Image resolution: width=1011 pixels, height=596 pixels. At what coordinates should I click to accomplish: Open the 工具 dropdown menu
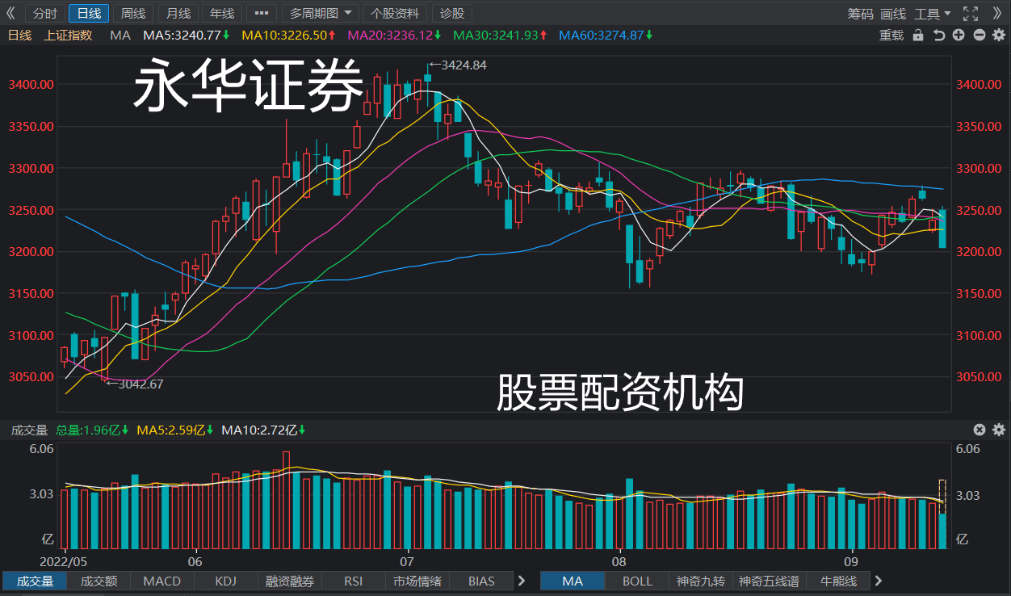tap(933, 14)
